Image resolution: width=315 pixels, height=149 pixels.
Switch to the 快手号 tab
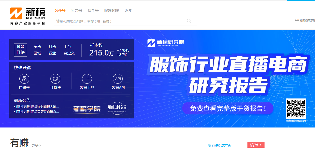pos(93,11)
